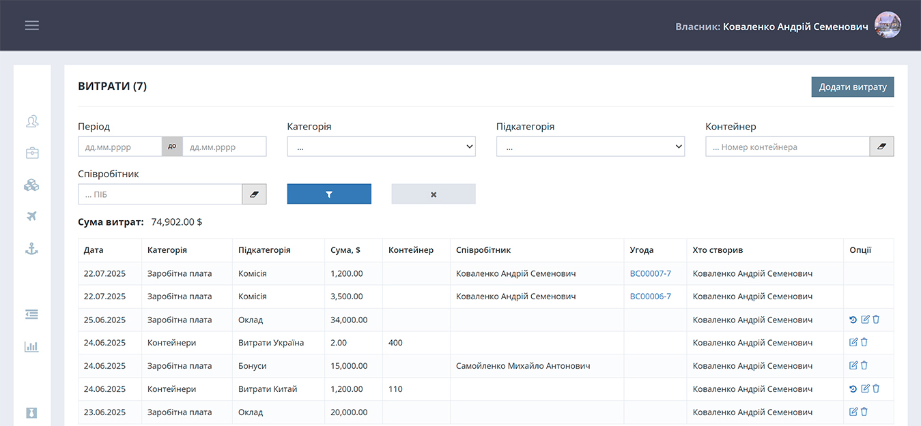The height and width of the screenshot is (426, 921).
Task: Open the airplane section in the sidebar
Action: coord(31,217)
